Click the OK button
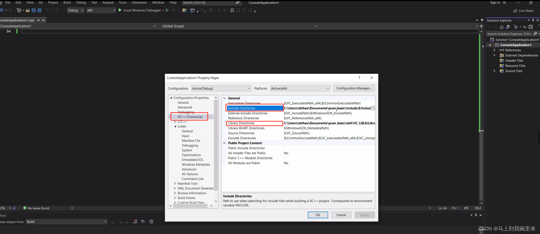 point(318,215)
